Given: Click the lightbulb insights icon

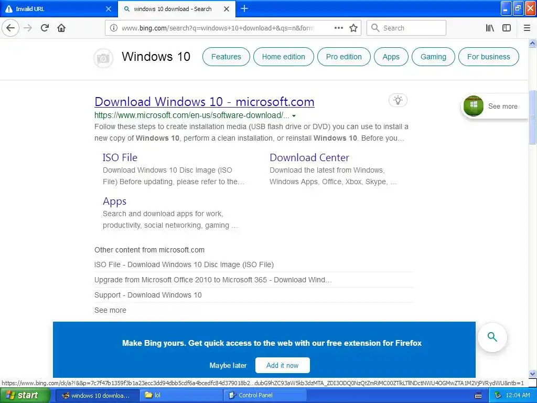Looking at the screenshot, I should (398, 100).
